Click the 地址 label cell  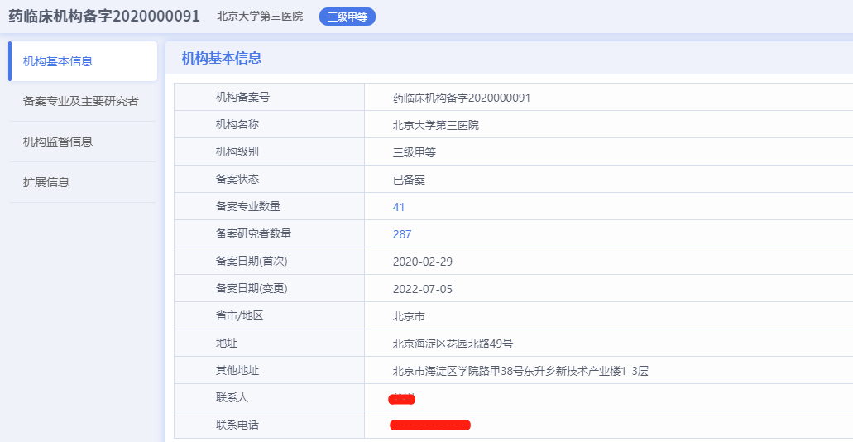coord(269,343)
